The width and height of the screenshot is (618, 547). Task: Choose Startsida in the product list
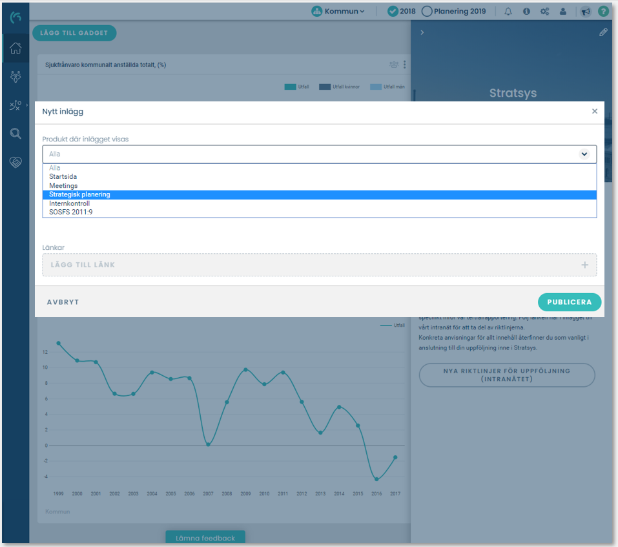319,176
